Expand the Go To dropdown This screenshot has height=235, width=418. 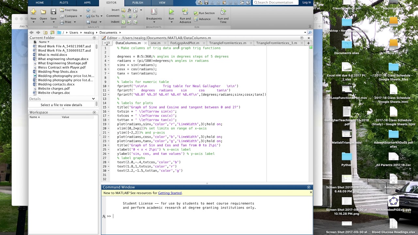click(x=102, y=16)
